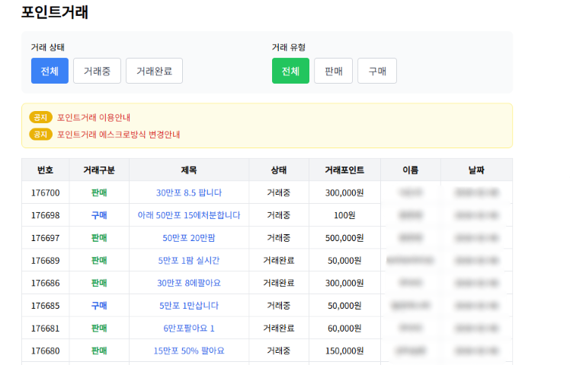Click the 공지 badge beside 포인트거래 이용안내
570x365 pixels.
[40, 117]
